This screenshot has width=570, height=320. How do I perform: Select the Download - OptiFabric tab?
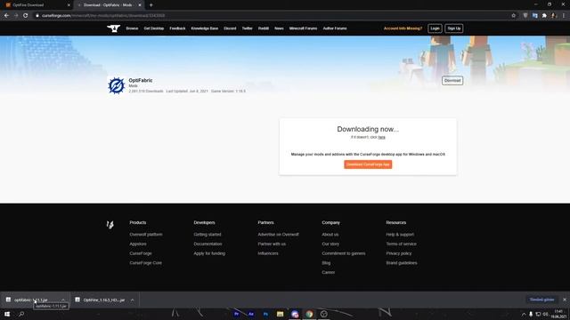pyautogui.click(x=109, y=5)
